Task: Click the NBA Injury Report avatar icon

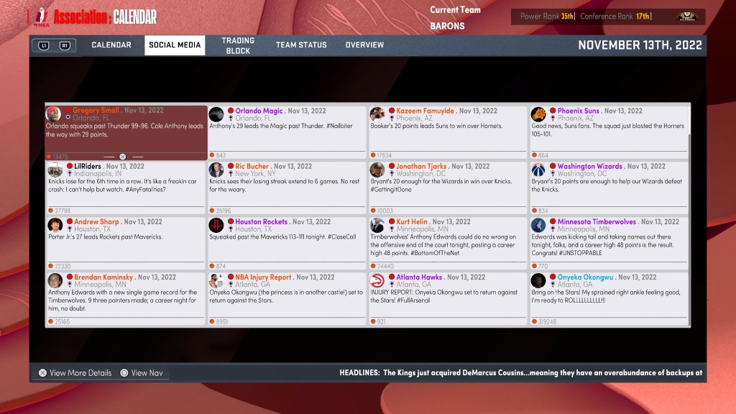Action: [x=216, y=280]
